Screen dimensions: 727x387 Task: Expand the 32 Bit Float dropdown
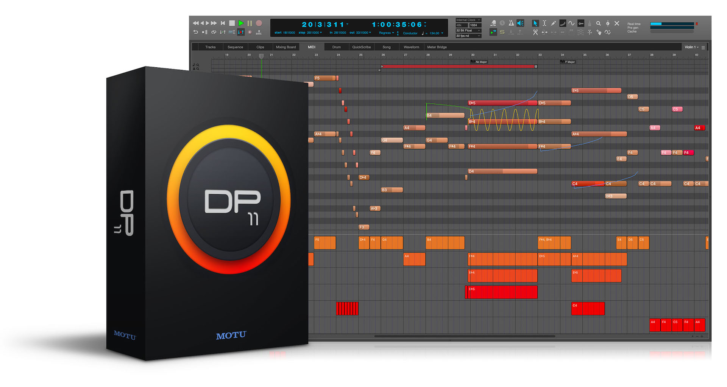pos(468,31)
